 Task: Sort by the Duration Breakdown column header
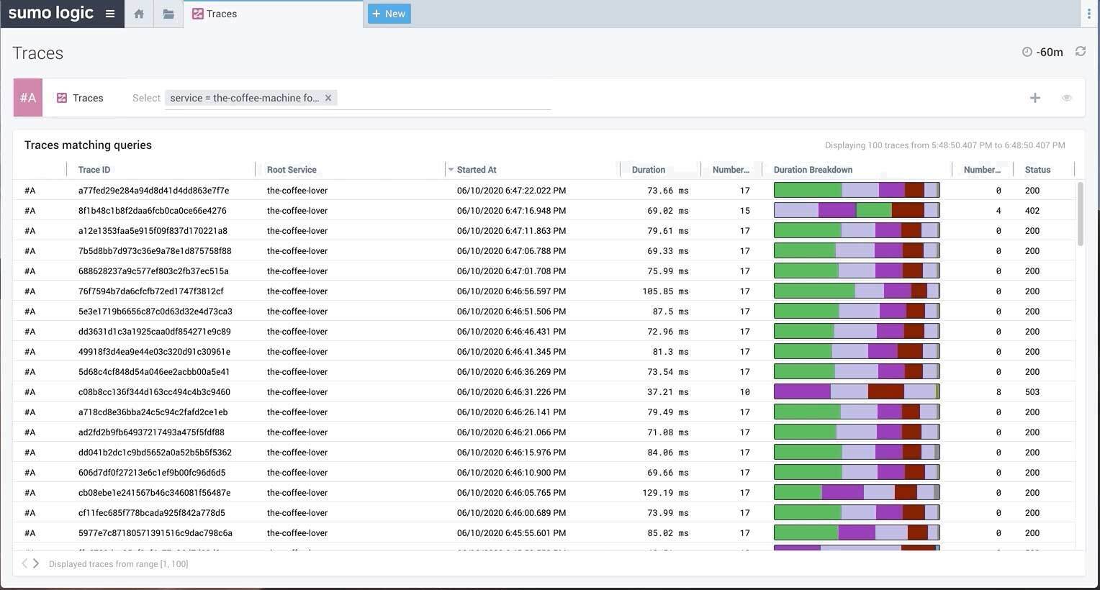coord(813,170)
